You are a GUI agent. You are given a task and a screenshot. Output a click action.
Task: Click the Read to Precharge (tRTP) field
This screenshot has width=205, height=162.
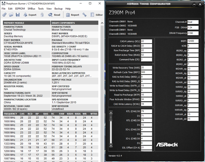(146, 95)
